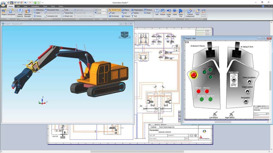Toggle the Rabbit mode switch
Image resolution: width=273 pixels, height=153 pixels.
point(234,80)
